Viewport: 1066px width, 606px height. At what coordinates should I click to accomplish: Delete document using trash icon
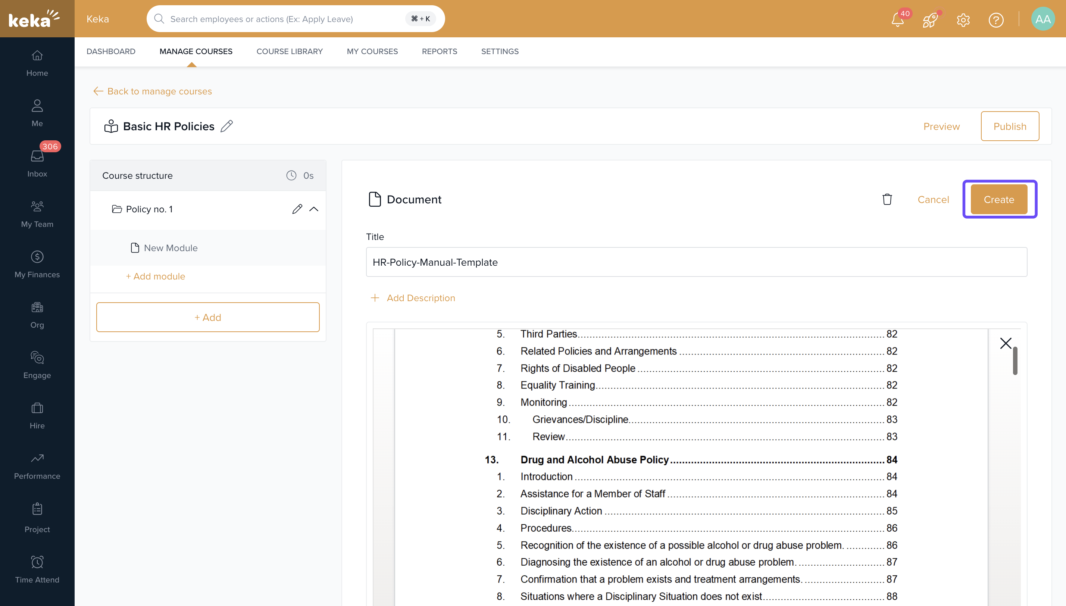click(x=887, y=199)
